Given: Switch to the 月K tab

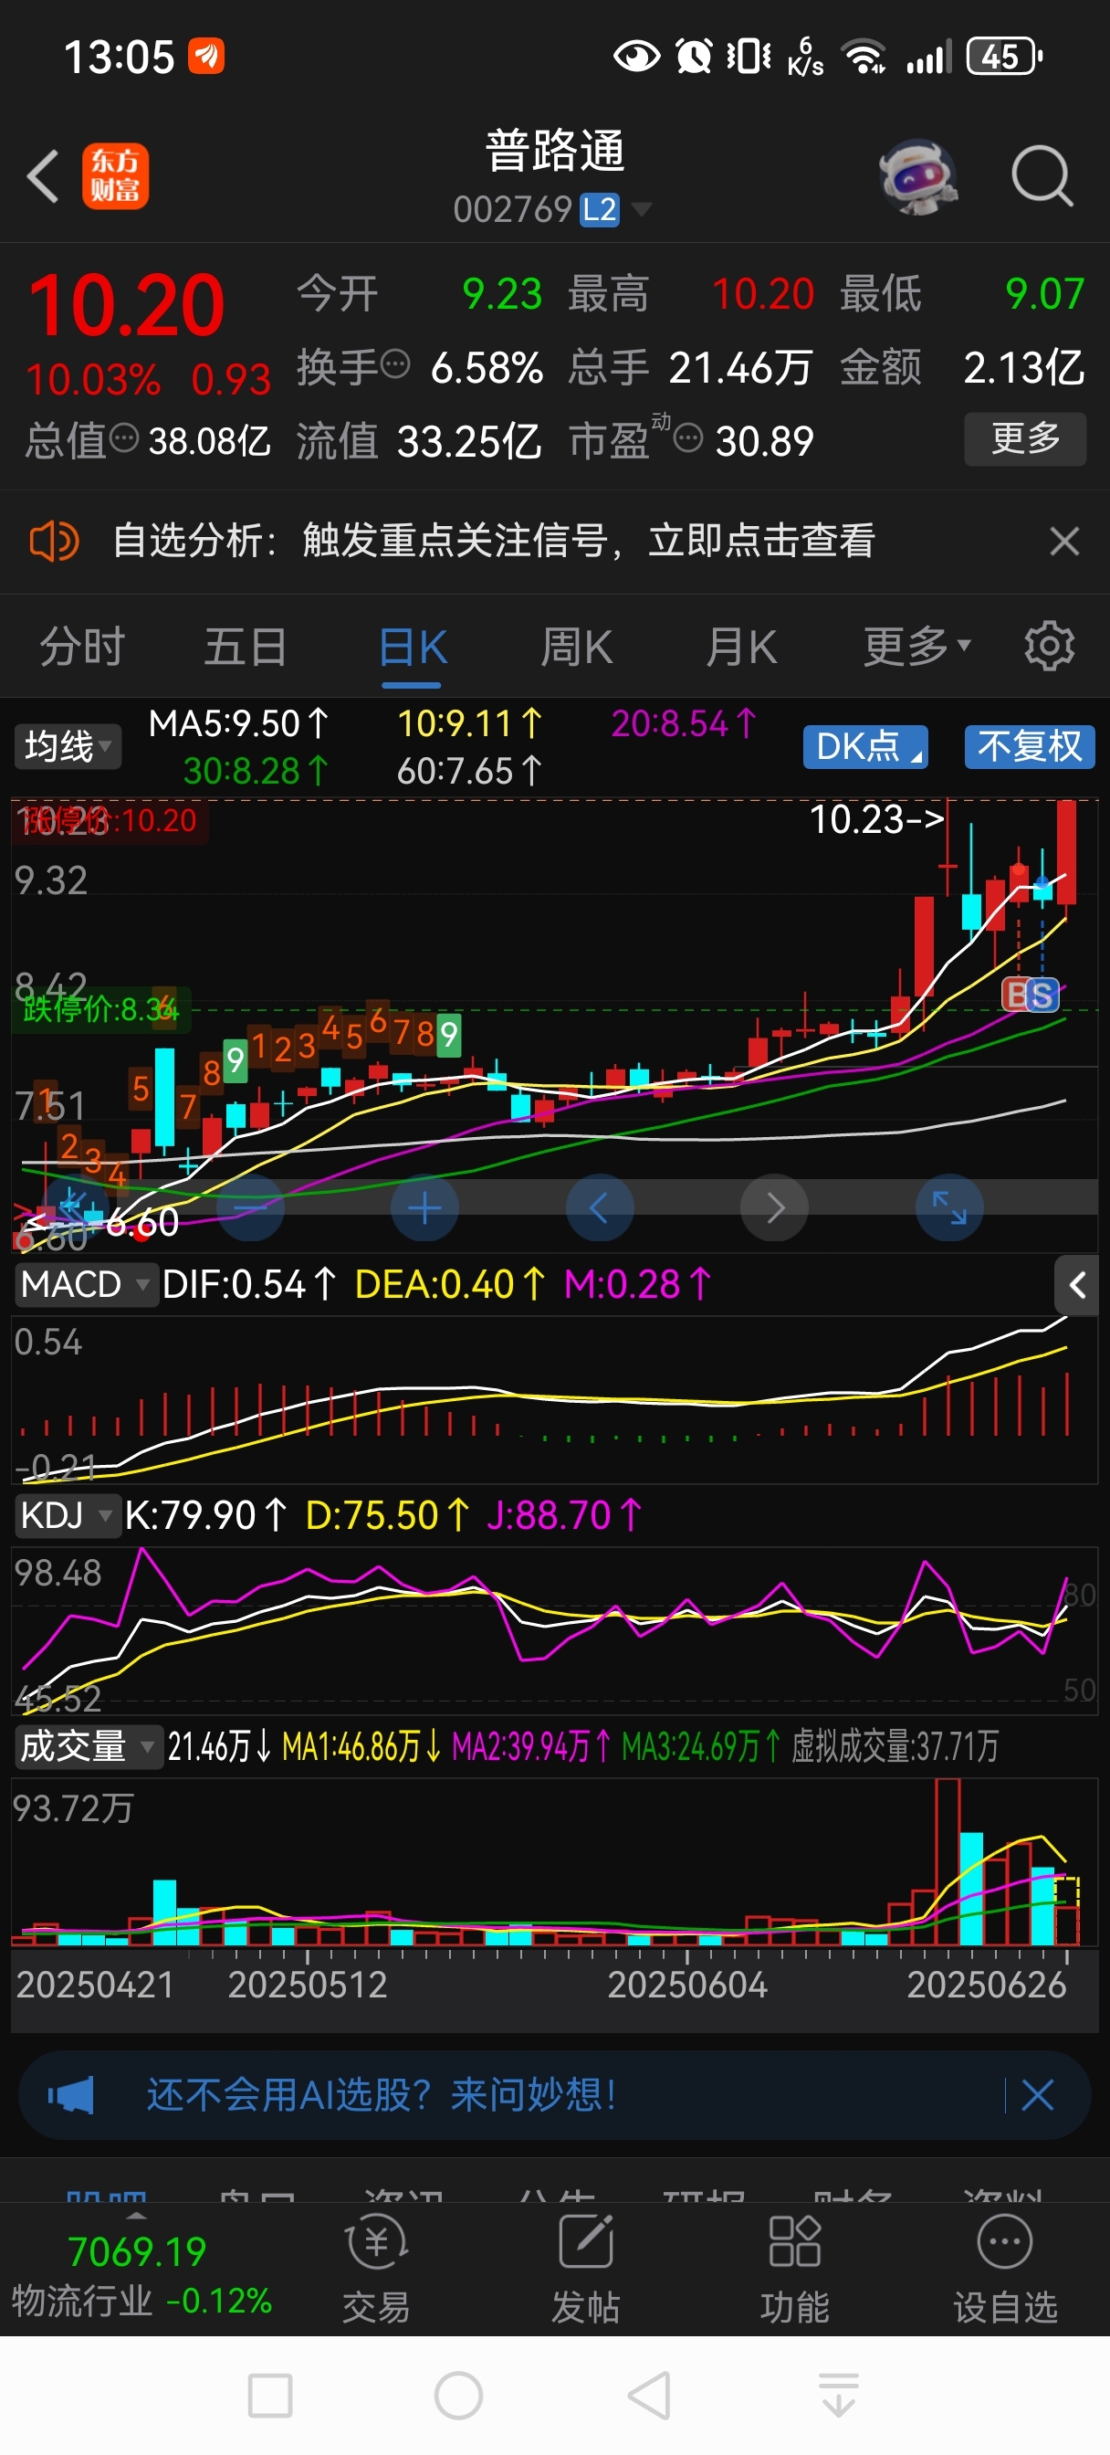Looking at the screenshot, I should click(740, 648).
